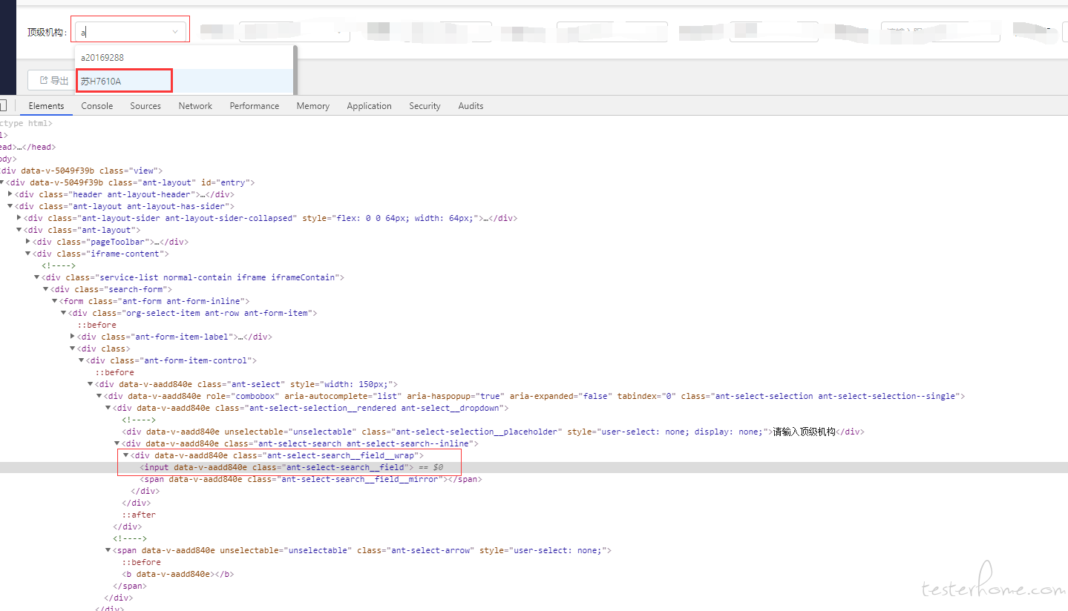Open the Network tab
The image size is (1068, 611).
pos(195,106)
